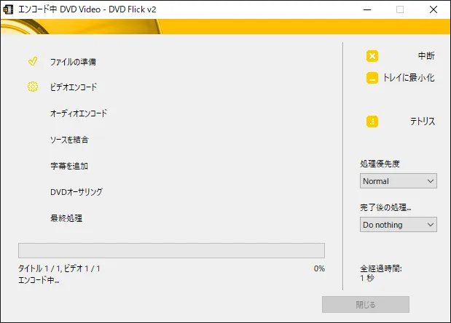This screenshot has width=451, height=323.
Task: Select the ソースを結合 step text
Action: point(69,140)
